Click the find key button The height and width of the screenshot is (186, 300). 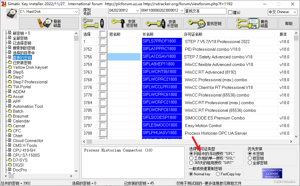pyautogui.click(x=204, y=23)
